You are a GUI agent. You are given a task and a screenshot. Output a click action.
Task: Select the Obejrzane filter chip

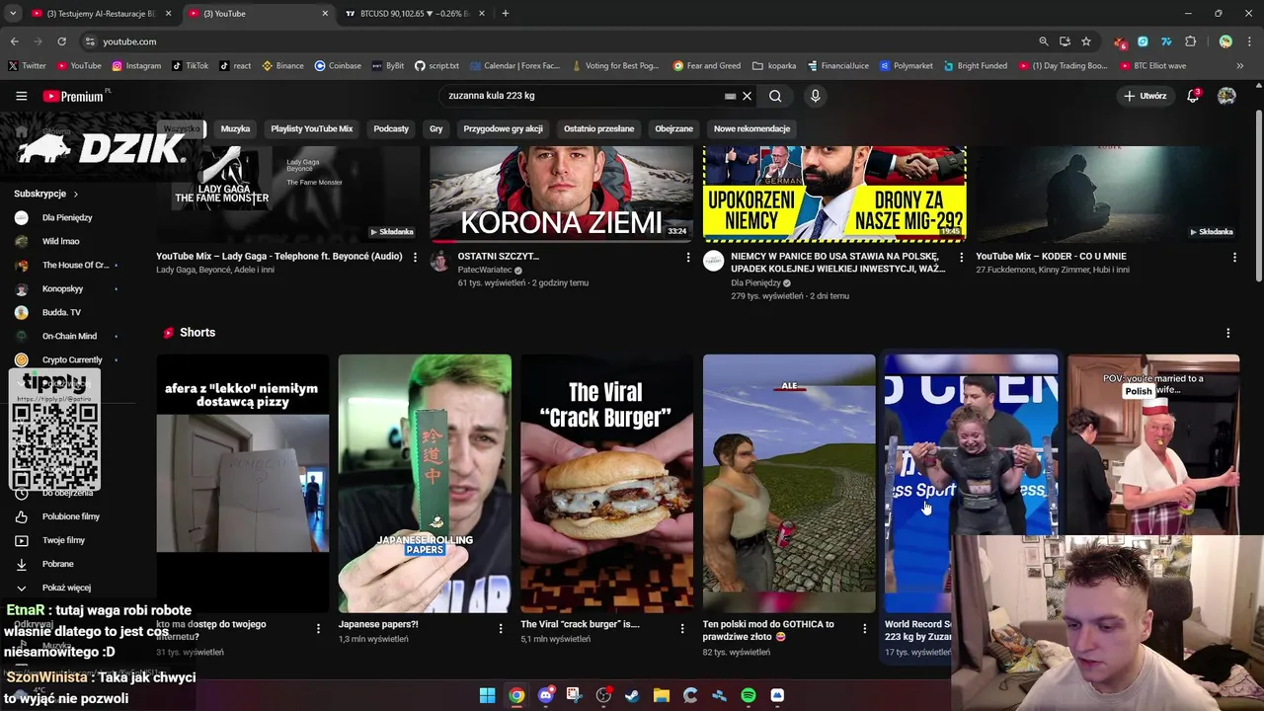pos(673,128)
